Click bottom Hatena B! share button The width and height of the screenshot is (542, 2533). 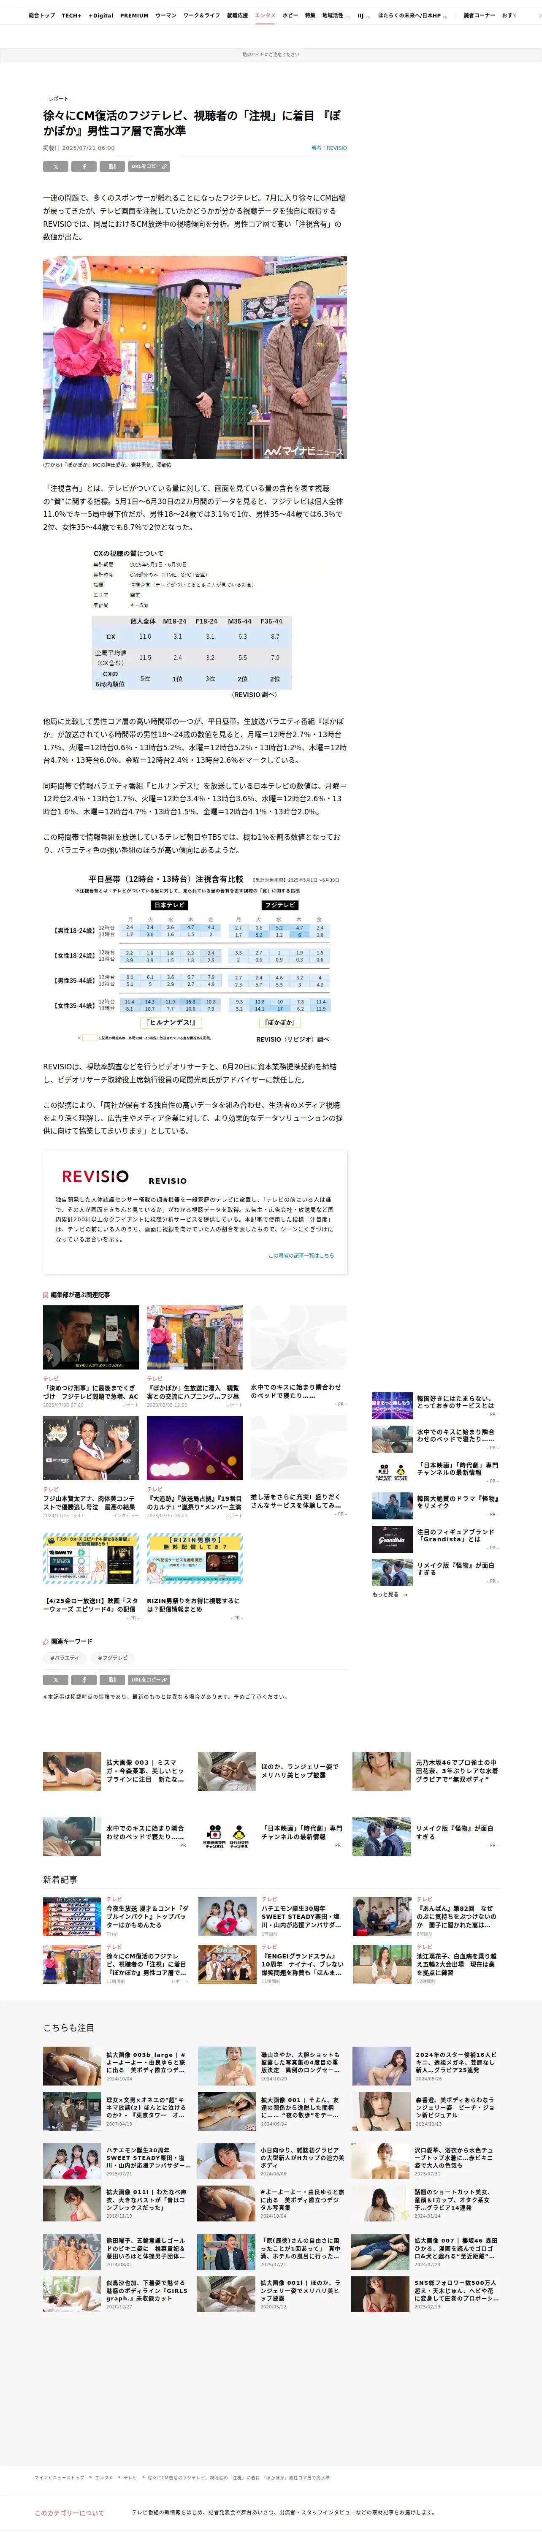pyautogui.click(x=112, y=1679)
